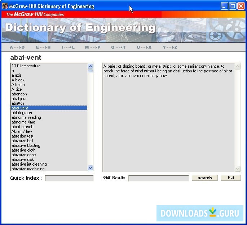Click the definition pane scroll down arrow
The height and width of the screenshot is (225, 247).
tap(237, 169)
